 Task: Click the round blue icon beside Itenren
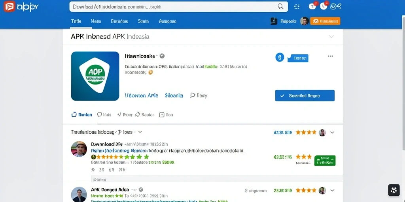click(280, 58)
